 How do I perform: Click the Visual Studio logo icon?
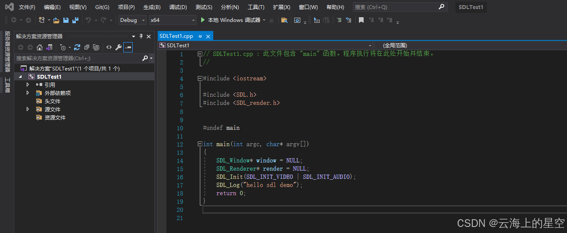pos(9,7)
